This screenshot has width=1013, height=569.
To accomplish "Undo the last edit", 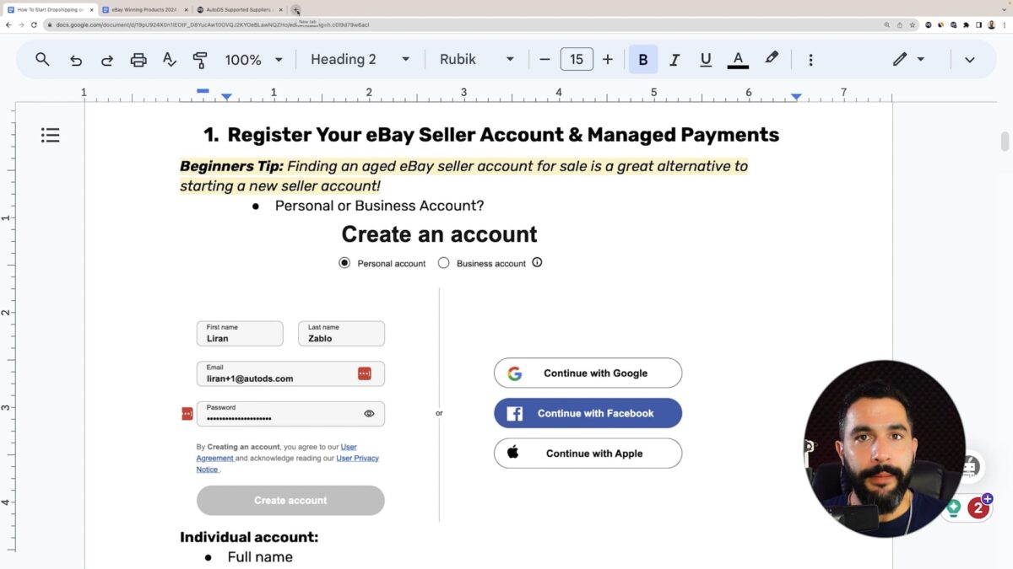I will (76, 59).
